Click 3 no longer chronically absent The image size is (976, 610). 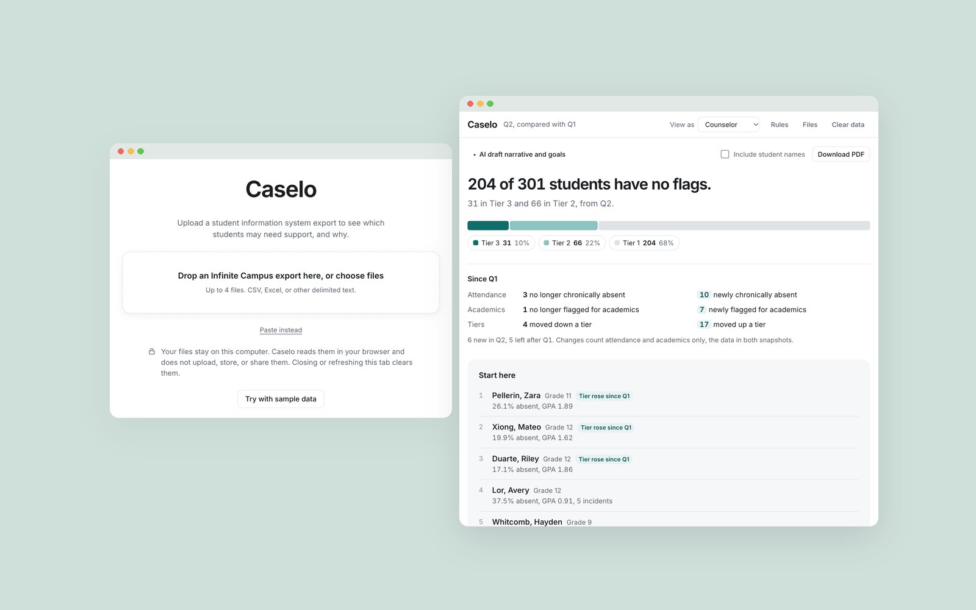tap(574, 295)
